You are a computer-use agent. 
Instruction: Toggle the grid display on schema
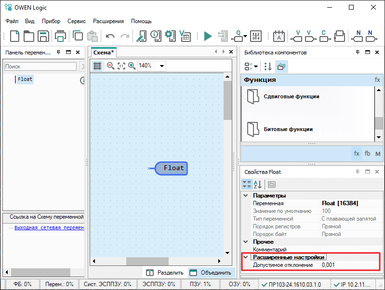(x=97, y=66)
